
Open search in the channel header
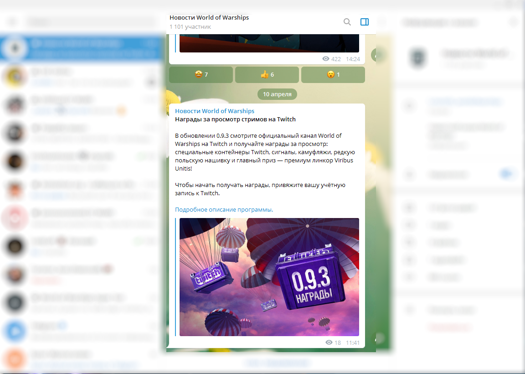(x=347, y=22)
